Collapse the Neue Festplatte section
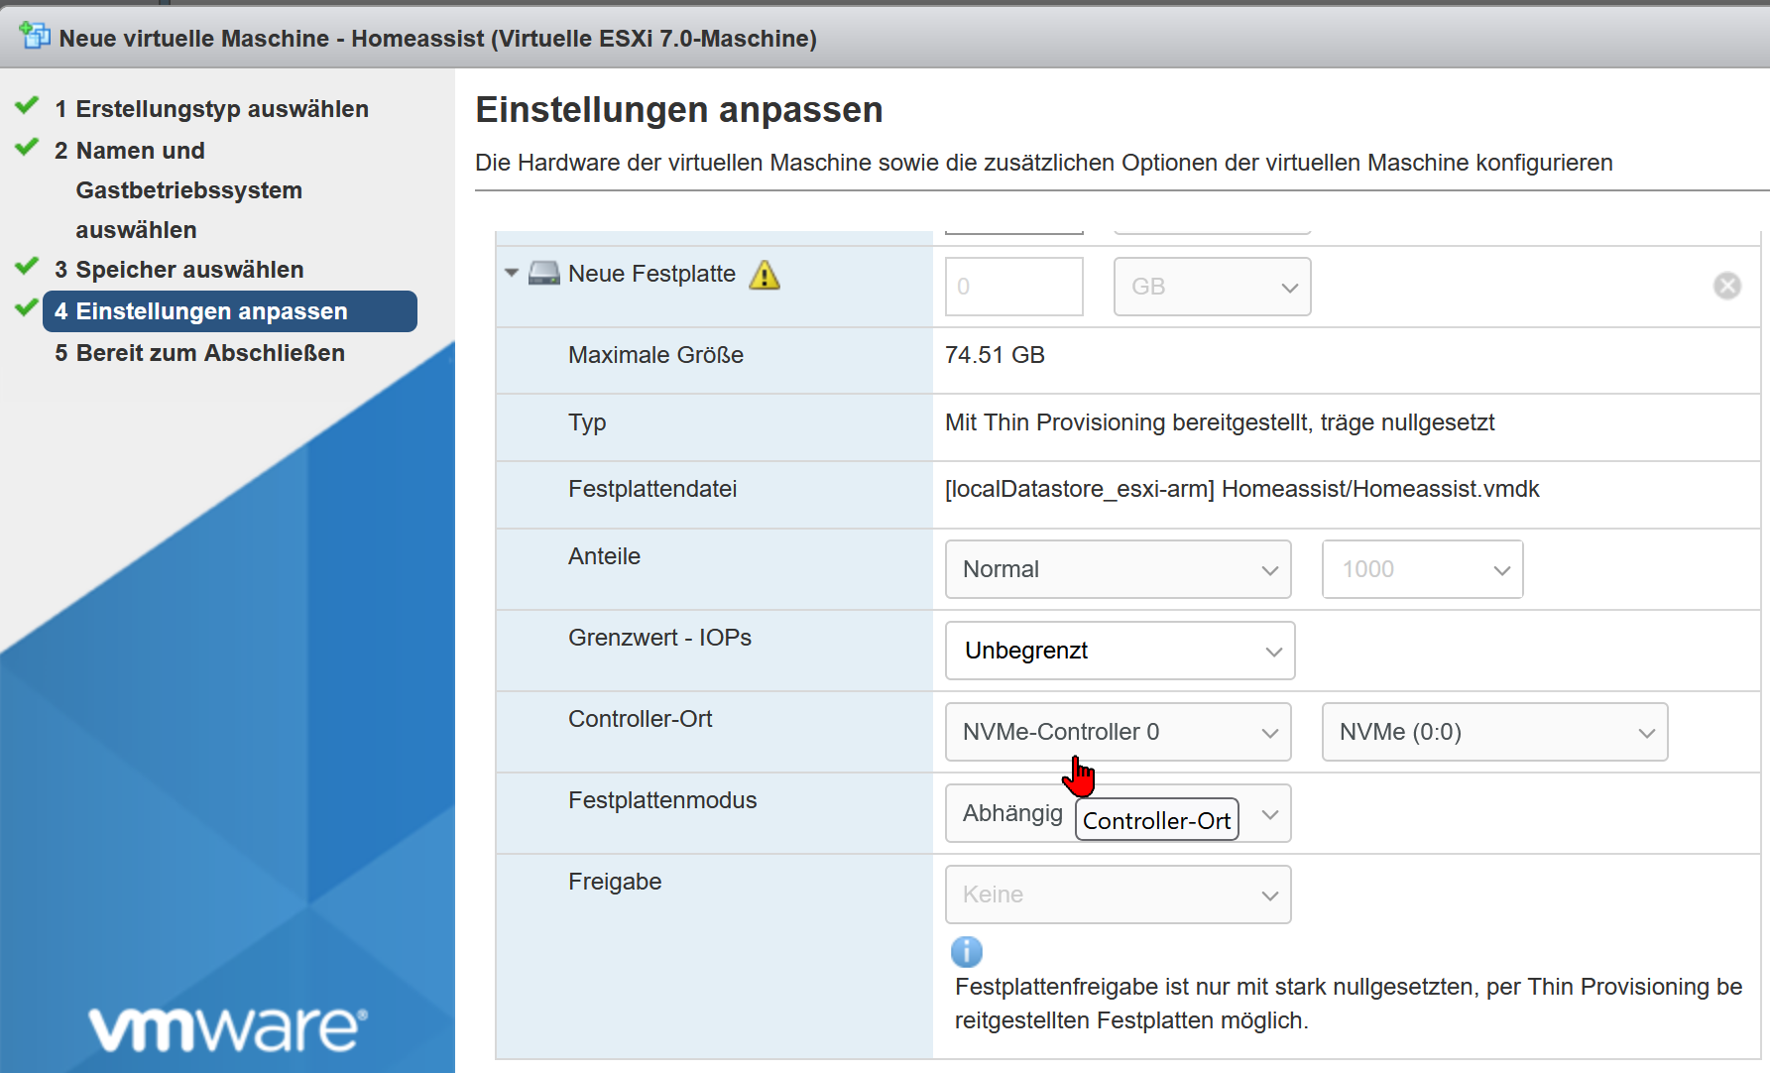This screenshot has width=1770, height=1073. pyautogui.click(x=512, y=273)
